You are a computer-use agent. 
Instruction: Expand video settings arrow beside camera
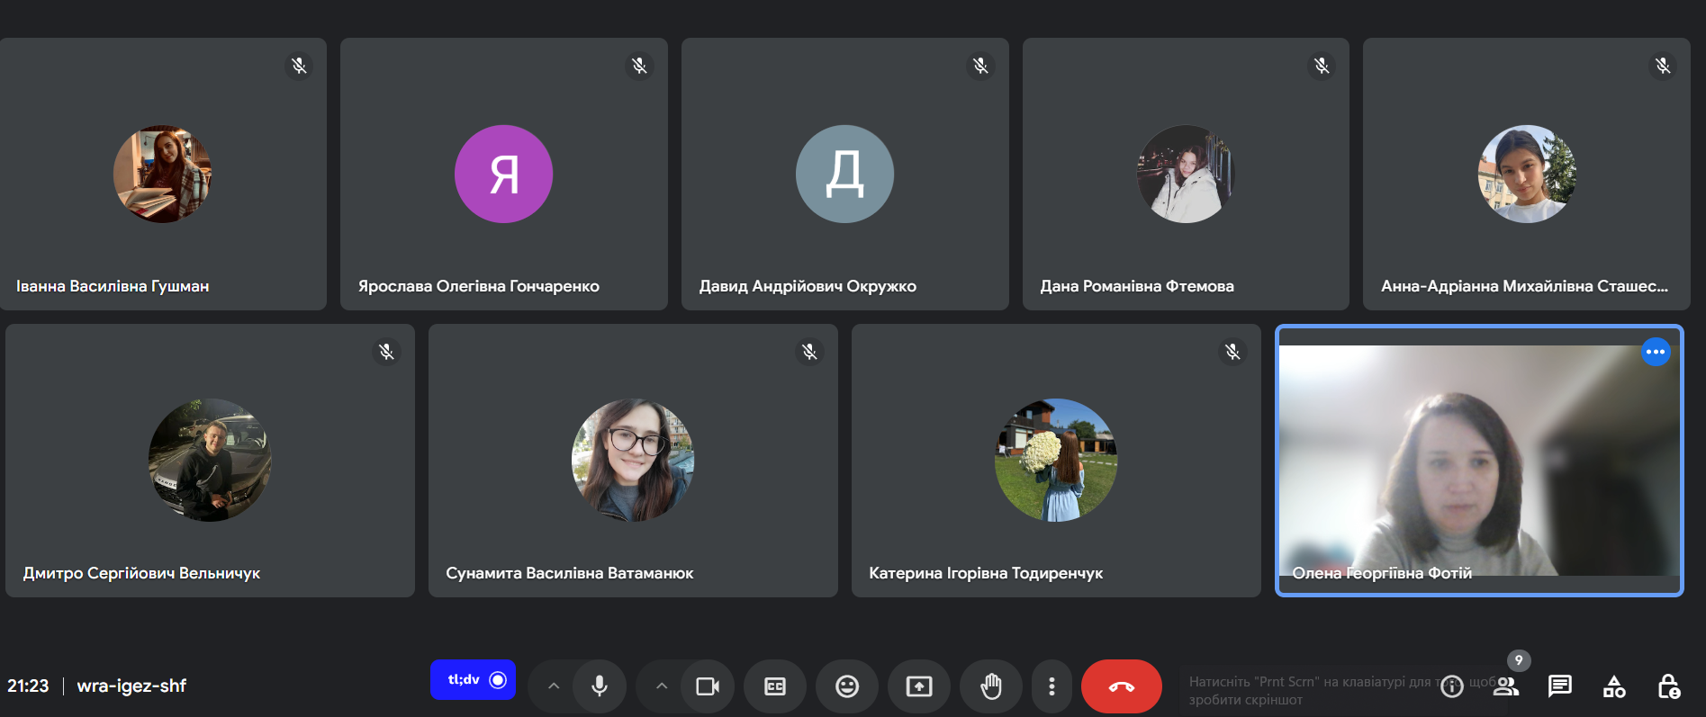tap(662, 686)
